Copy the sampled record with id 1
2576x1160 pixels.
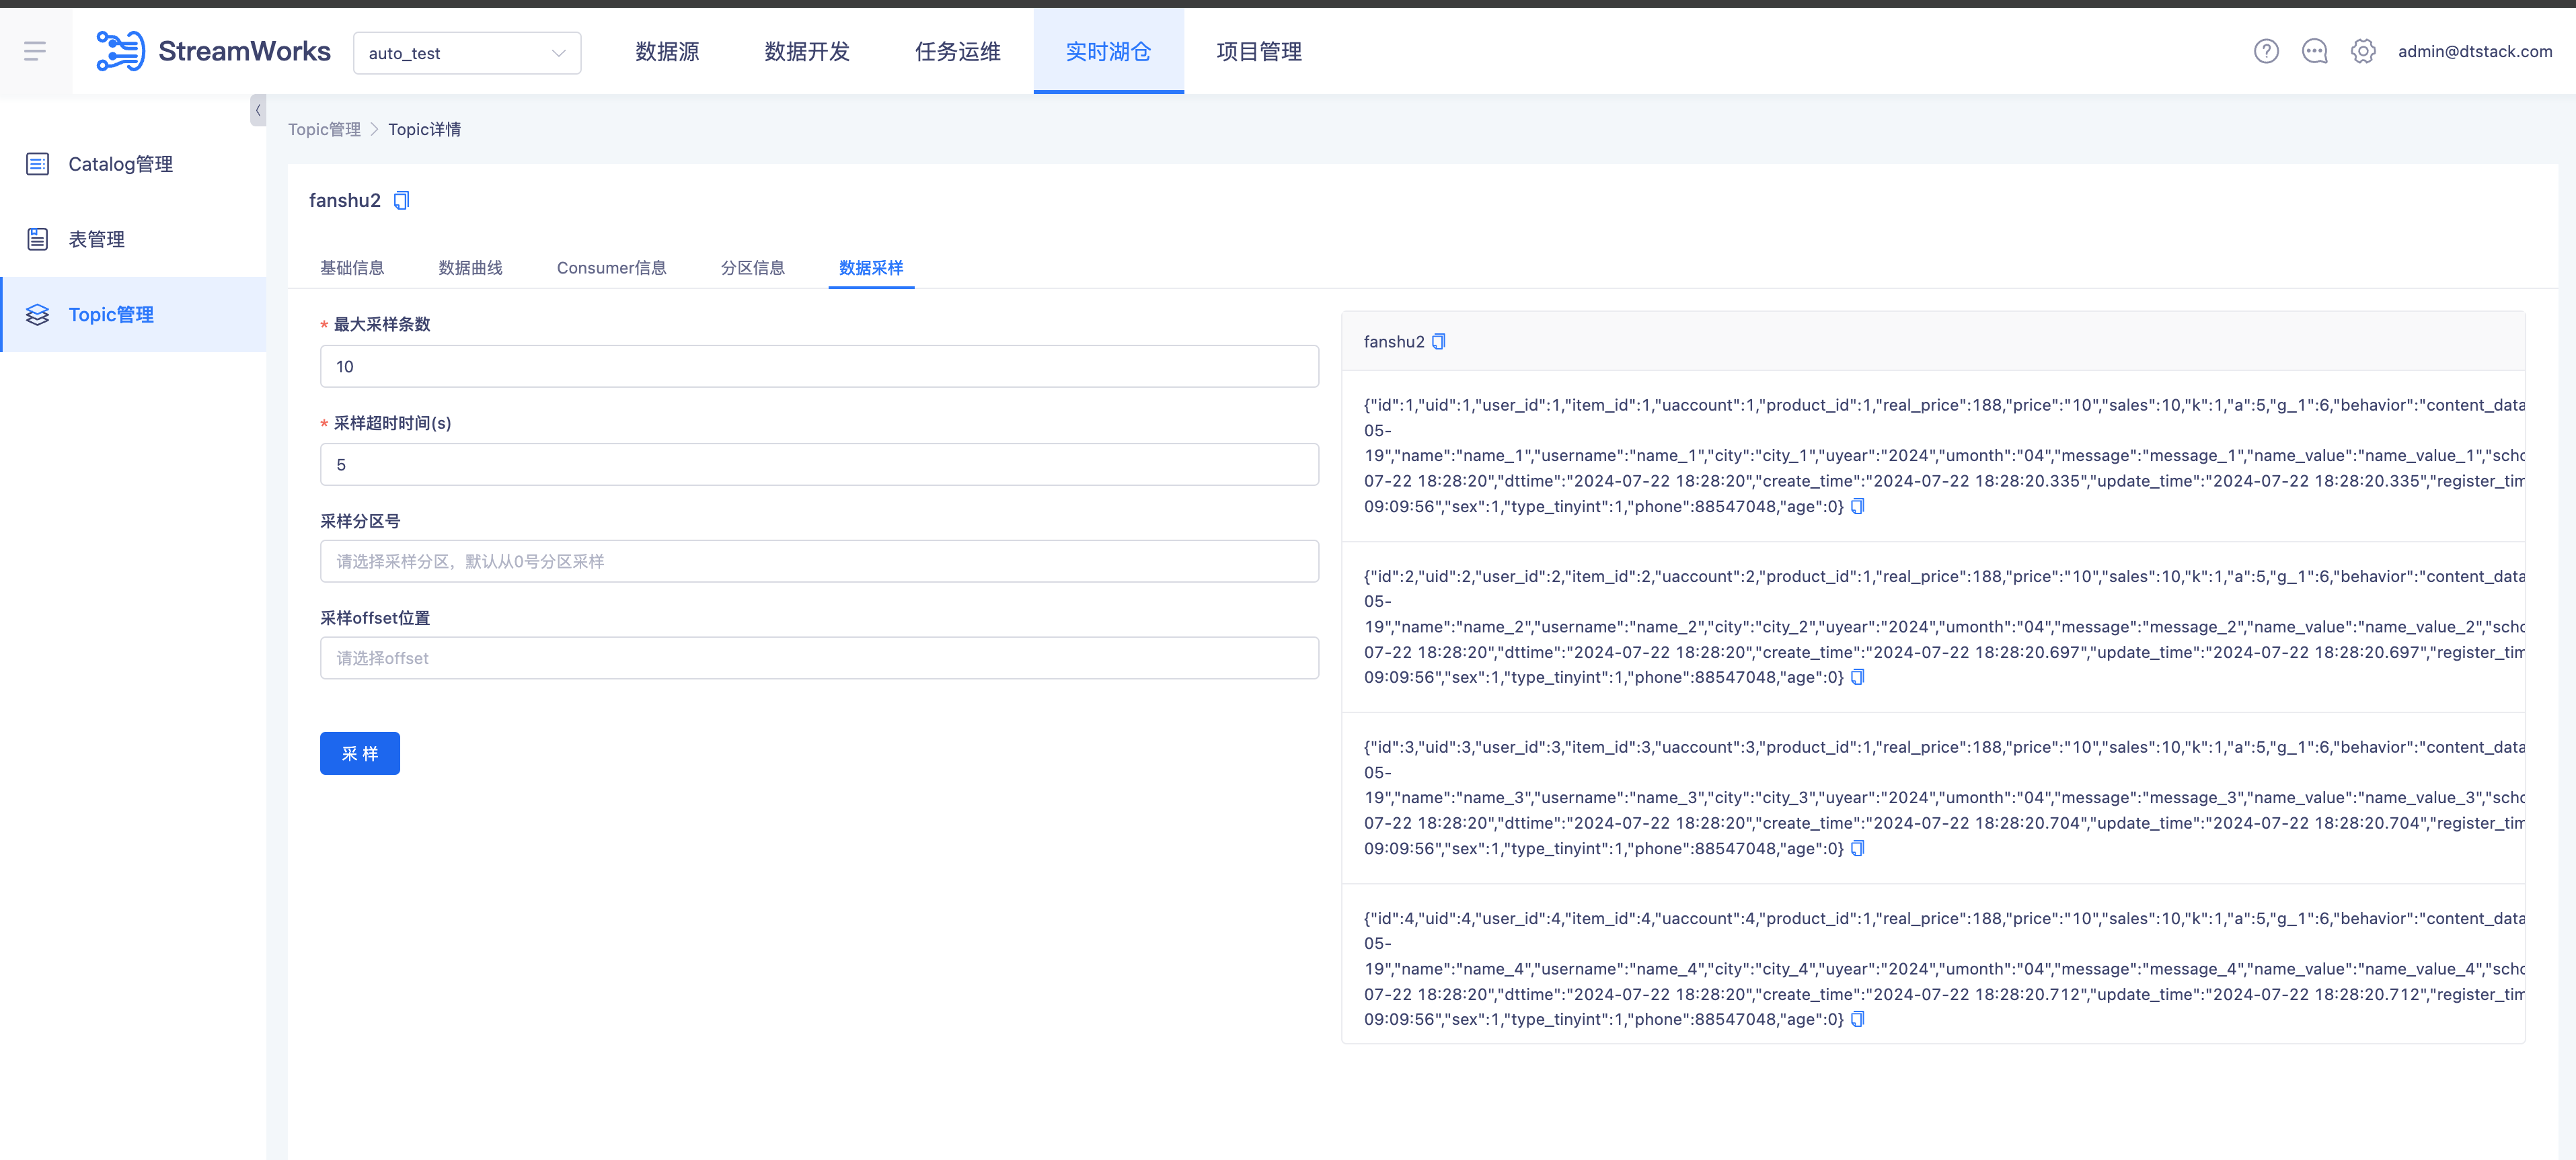(1857, 507)
